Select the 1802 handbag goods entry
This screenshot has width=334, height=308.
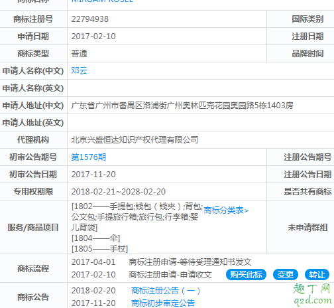(137, 217)
